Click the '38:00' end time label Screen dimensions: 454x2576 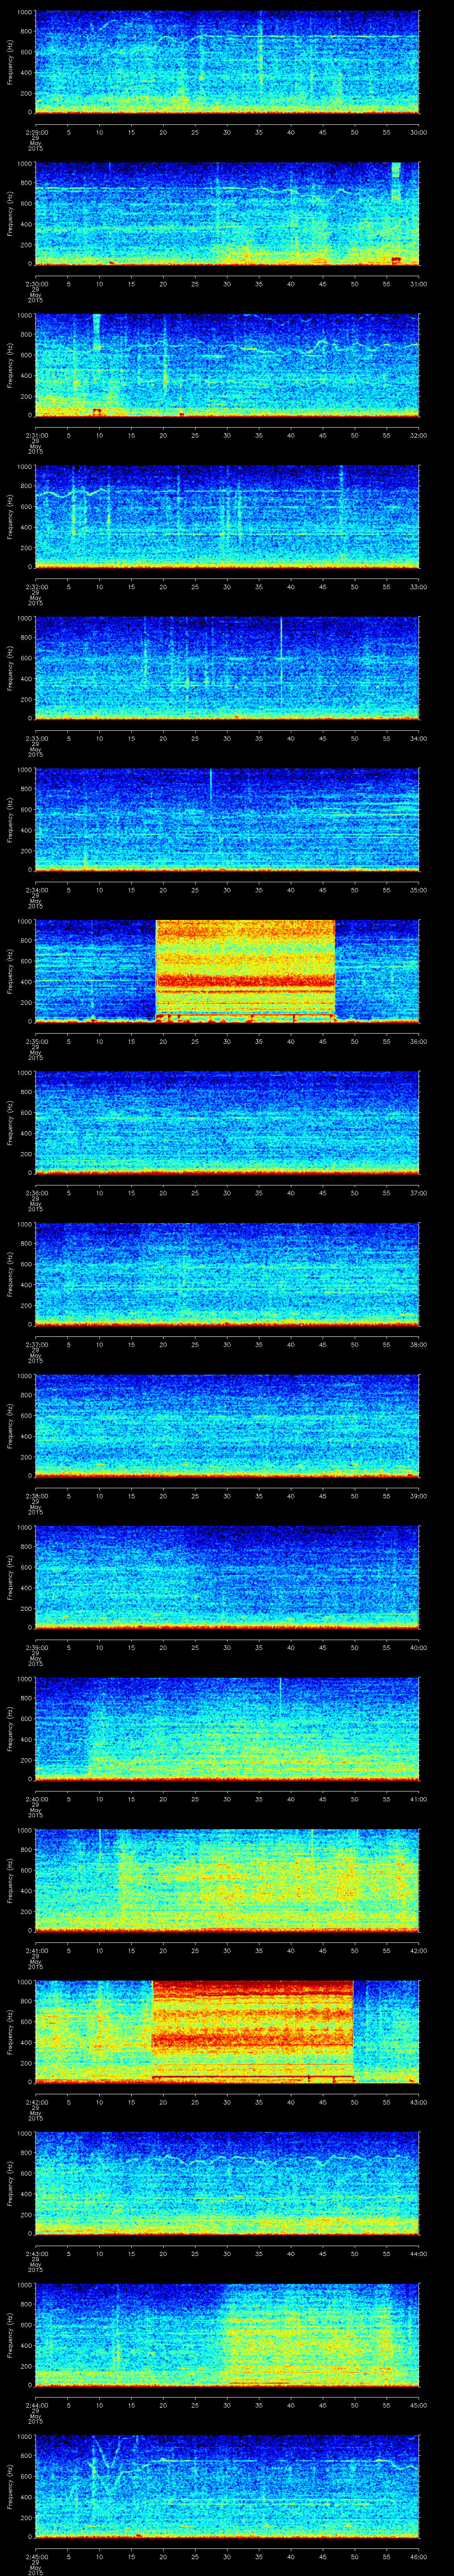click(419, 1345)
